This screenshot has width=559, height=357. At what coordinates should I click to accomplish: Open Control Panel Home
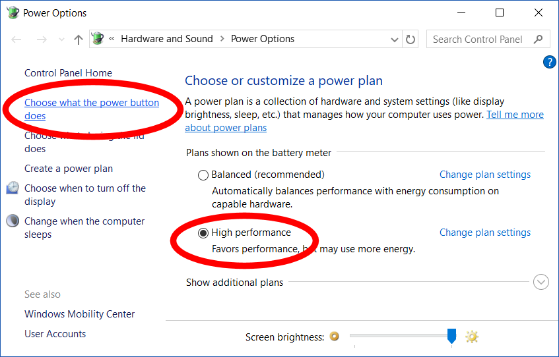[x=68, y=73]
